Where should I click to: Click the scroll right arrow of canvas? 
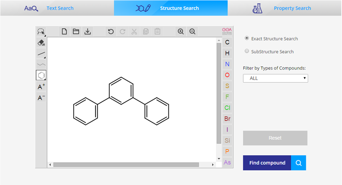click(x=213, y=165)
